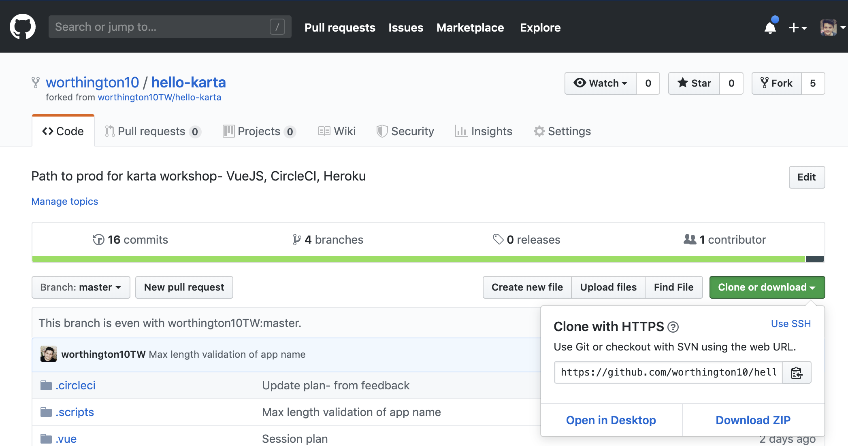Click the commits history icon
848x446 pixels.
coord(98,240)
